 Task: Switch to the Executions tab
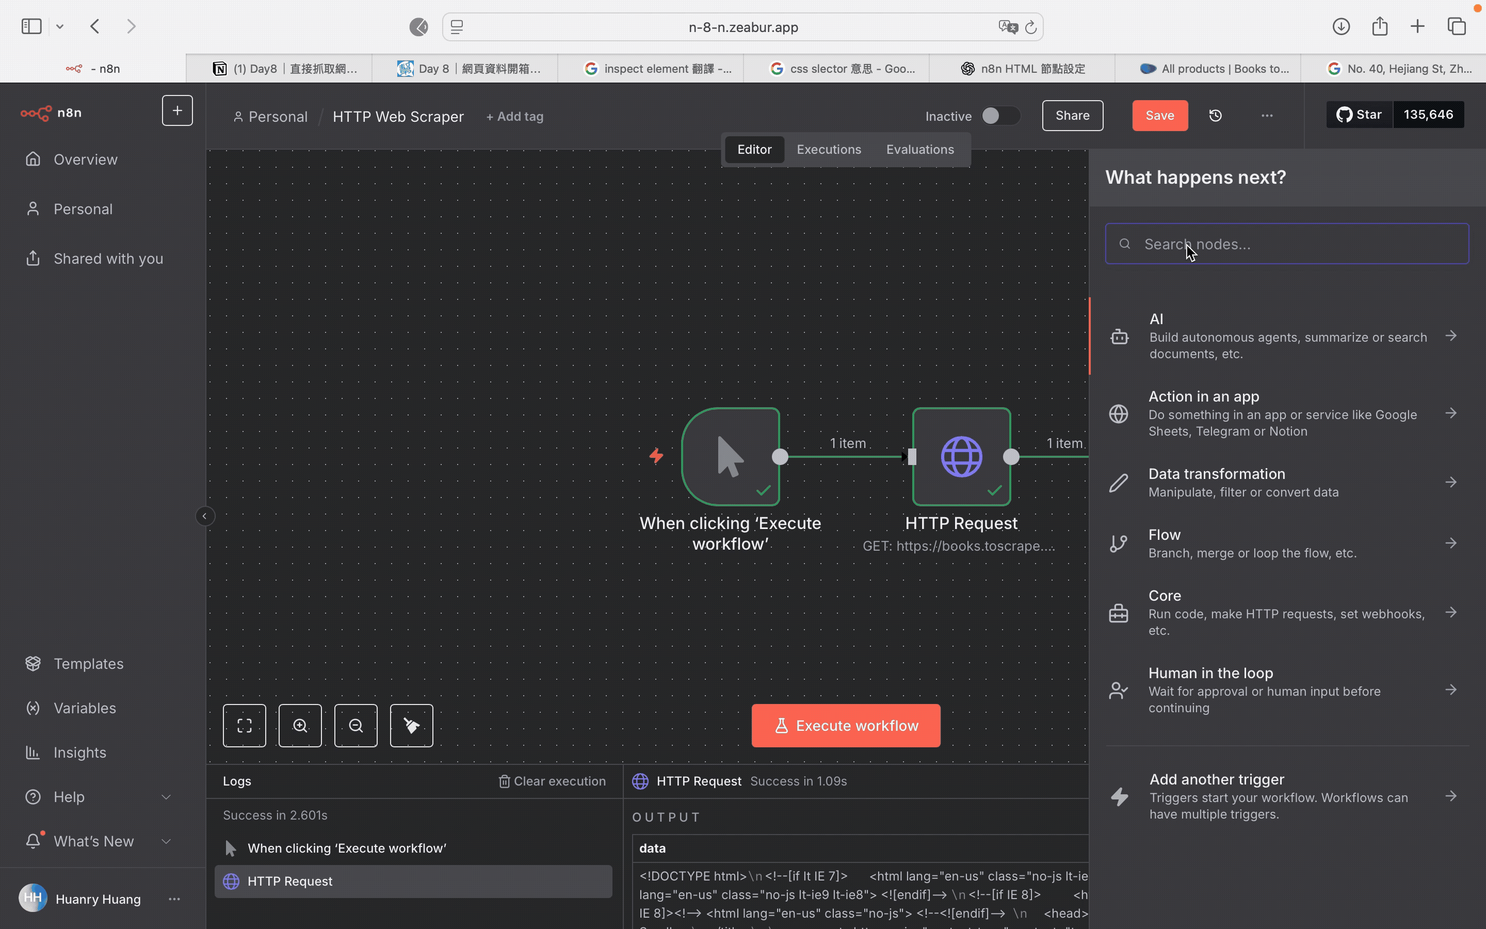[x=828, y=149]
